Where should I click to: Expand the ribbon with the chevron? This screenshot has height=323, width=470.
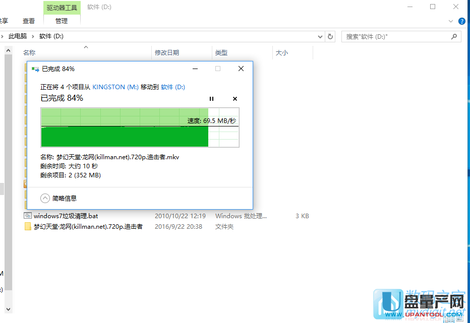[x=451, y=21]
